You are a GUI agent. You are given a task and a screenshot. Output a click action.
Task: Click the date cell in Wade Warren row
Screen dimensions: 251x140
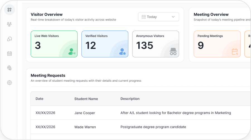click(45, 127)
